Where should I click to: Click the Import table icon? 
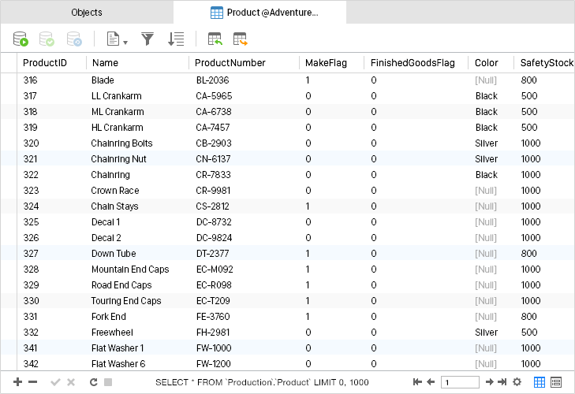pos(215,39)
